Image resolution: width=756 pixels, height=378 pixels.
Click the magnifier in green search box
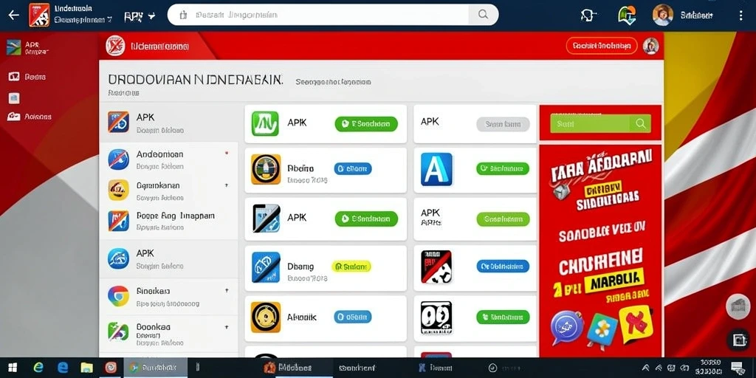pyautogui.click(x=641, y=123)
